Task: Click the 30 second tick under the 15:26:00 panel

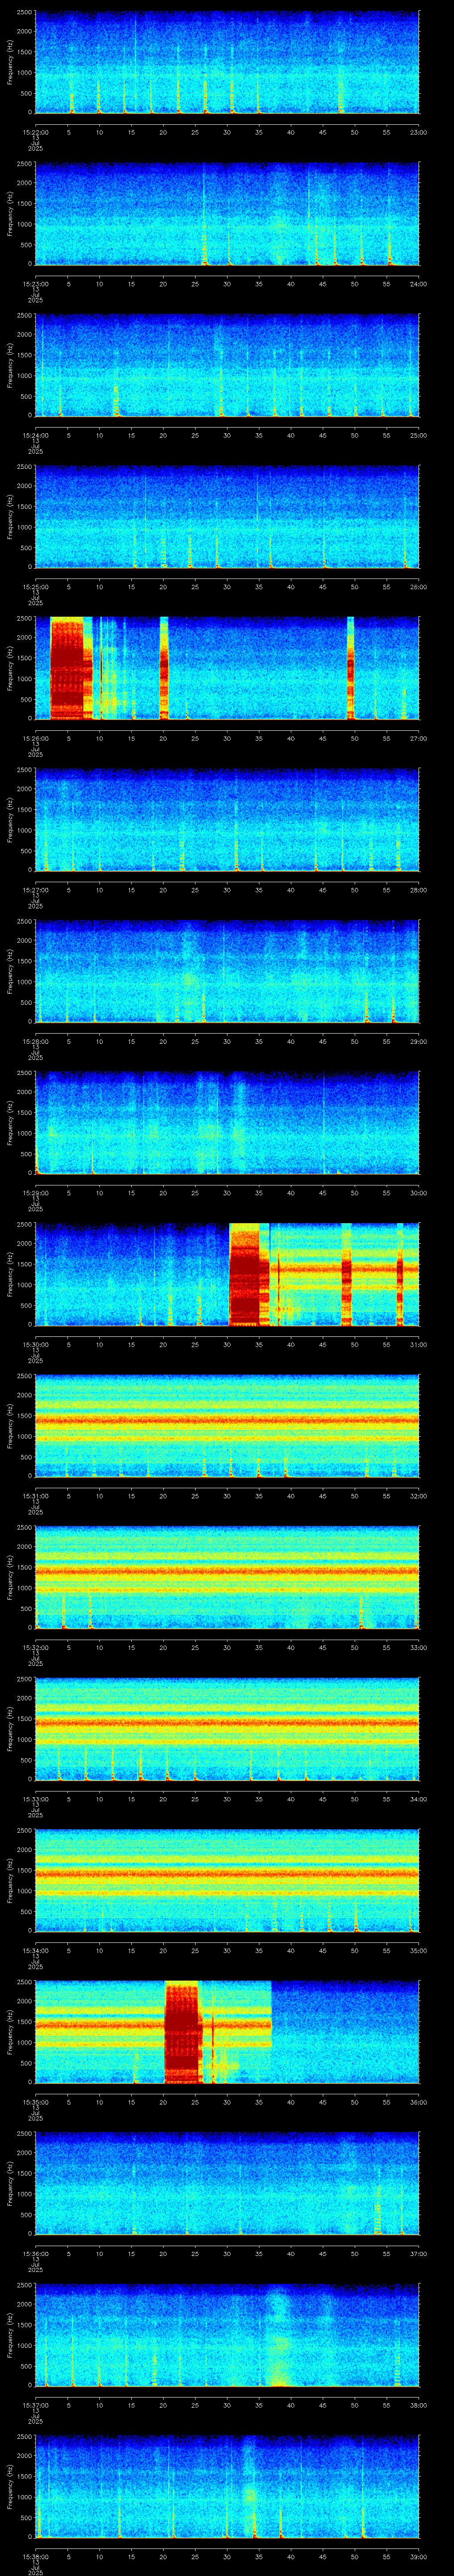Action: click(227, 738)
